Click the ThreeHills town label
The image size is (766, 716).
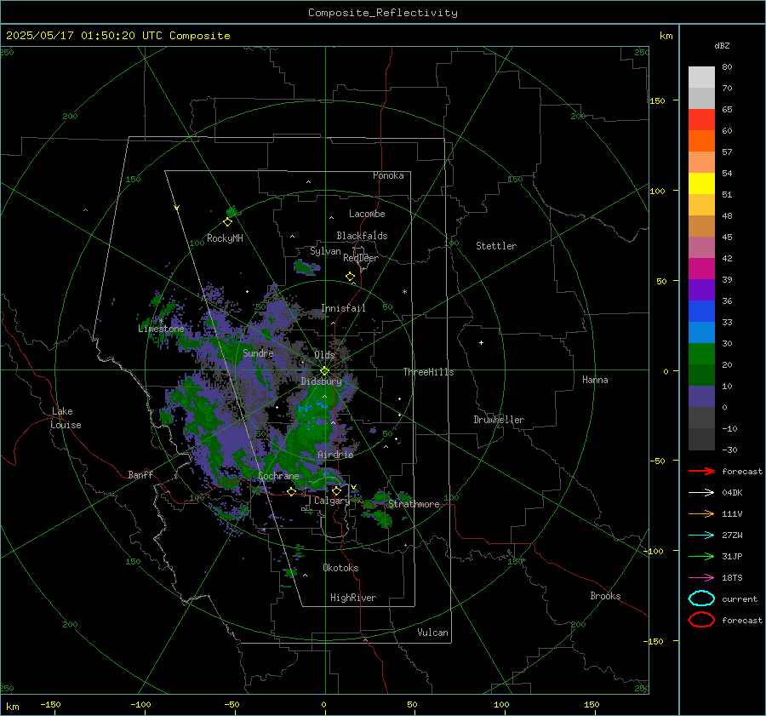pos(428,372)
